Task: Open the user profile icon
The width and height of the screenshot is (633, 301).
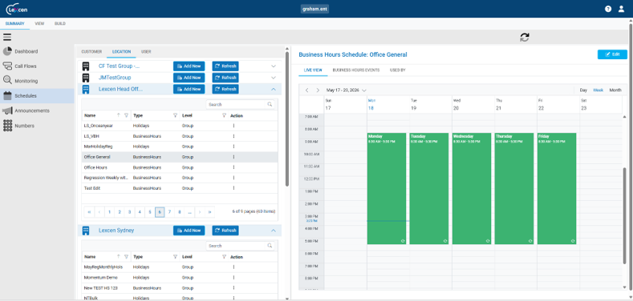Action: (x=621, y=9)
